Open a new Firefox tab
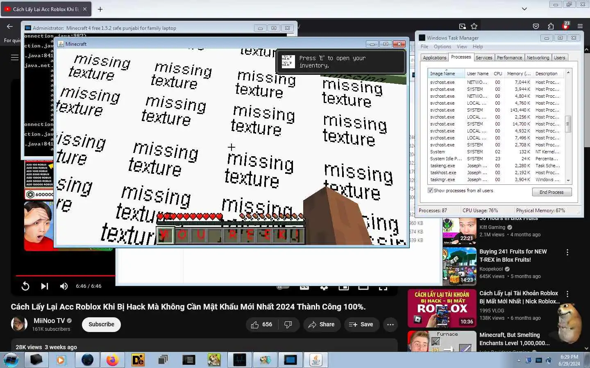The height and width of the screenshot is (368, 590). (100, 9)
